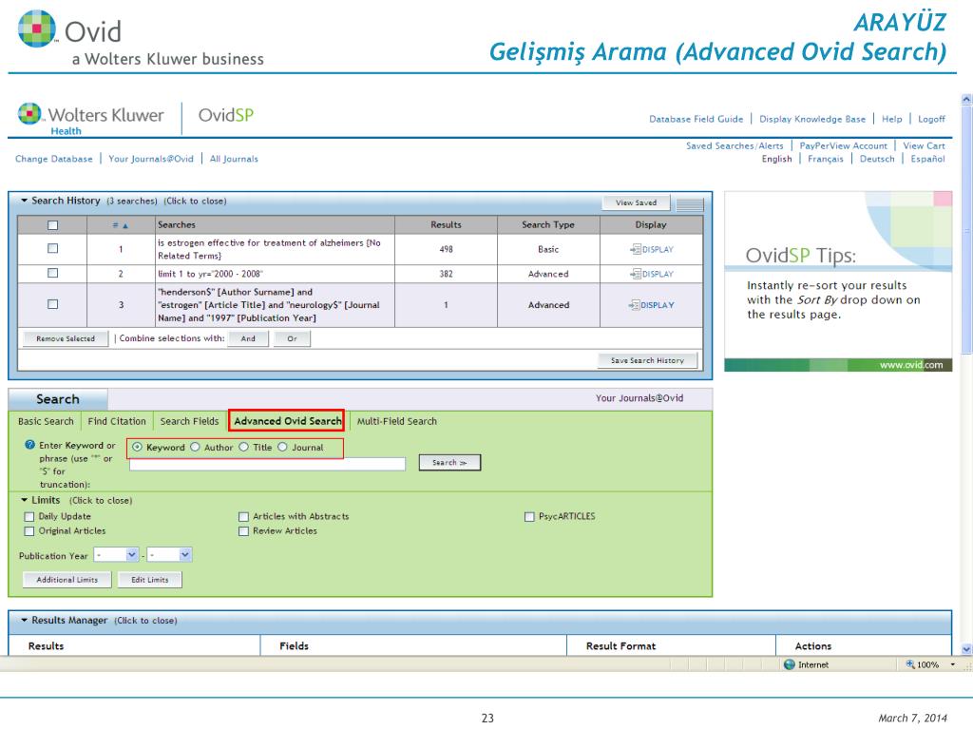The image size is (973, 730).
Task: Open Database Field Guide link
Action: click(x=696, y=119)
